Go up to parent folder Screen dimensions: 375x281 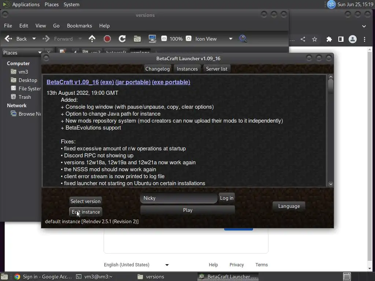(92, 39)
